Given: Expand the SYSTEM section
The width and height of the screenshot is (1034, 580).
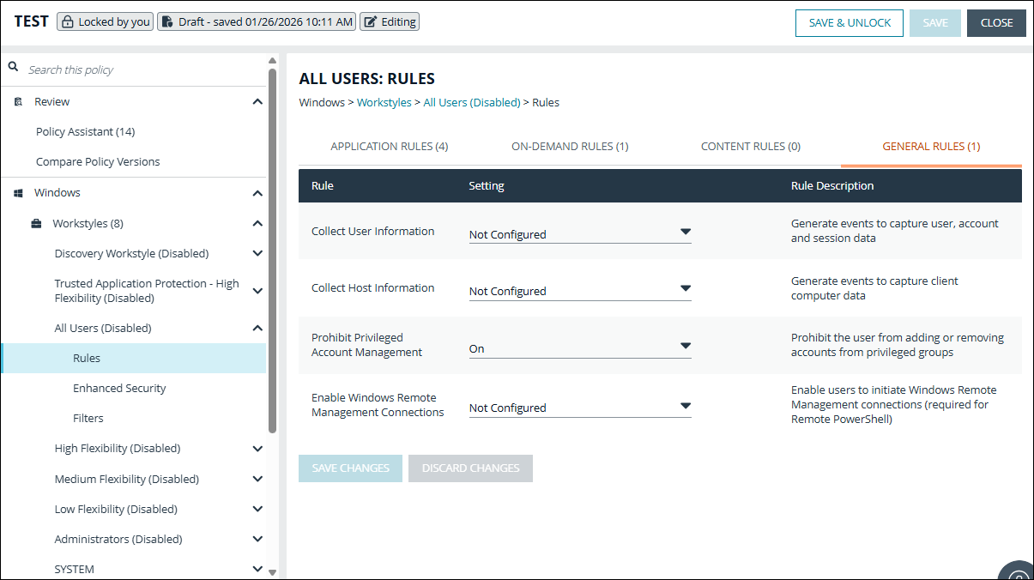Looking at the screenshot, I should pos(257,568).
